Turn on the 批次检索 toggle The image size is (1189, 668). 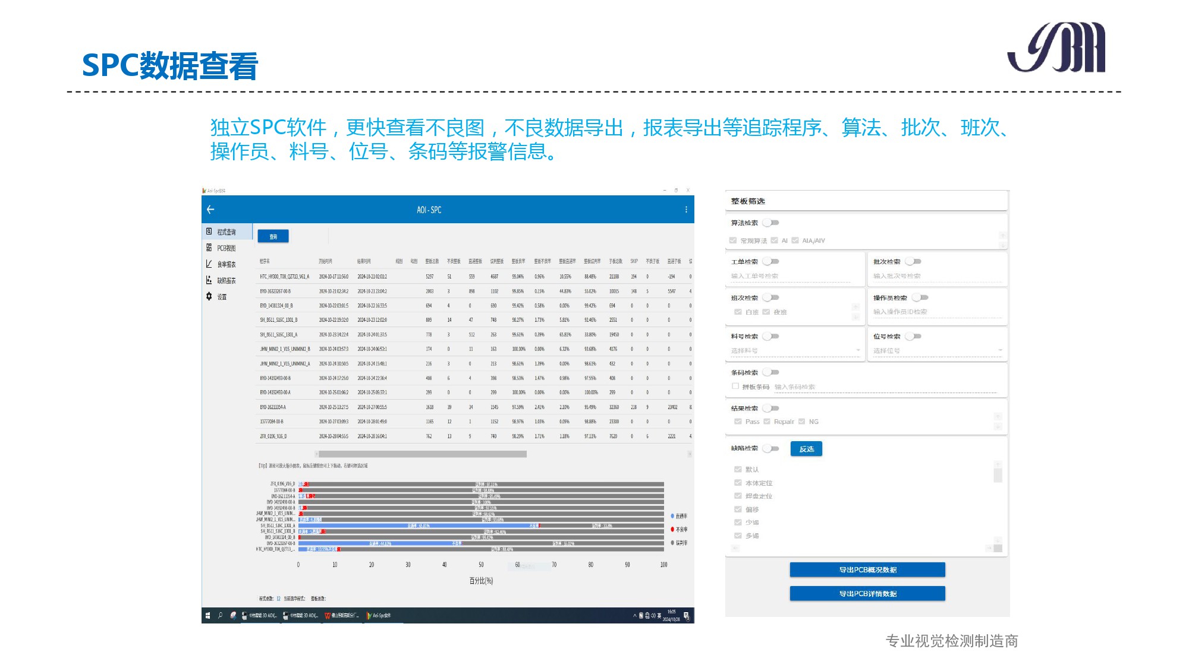[x=913, y=261]
